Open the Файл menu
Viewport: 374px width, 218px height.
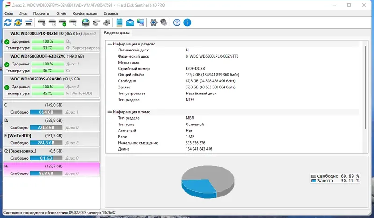(8, 14)
